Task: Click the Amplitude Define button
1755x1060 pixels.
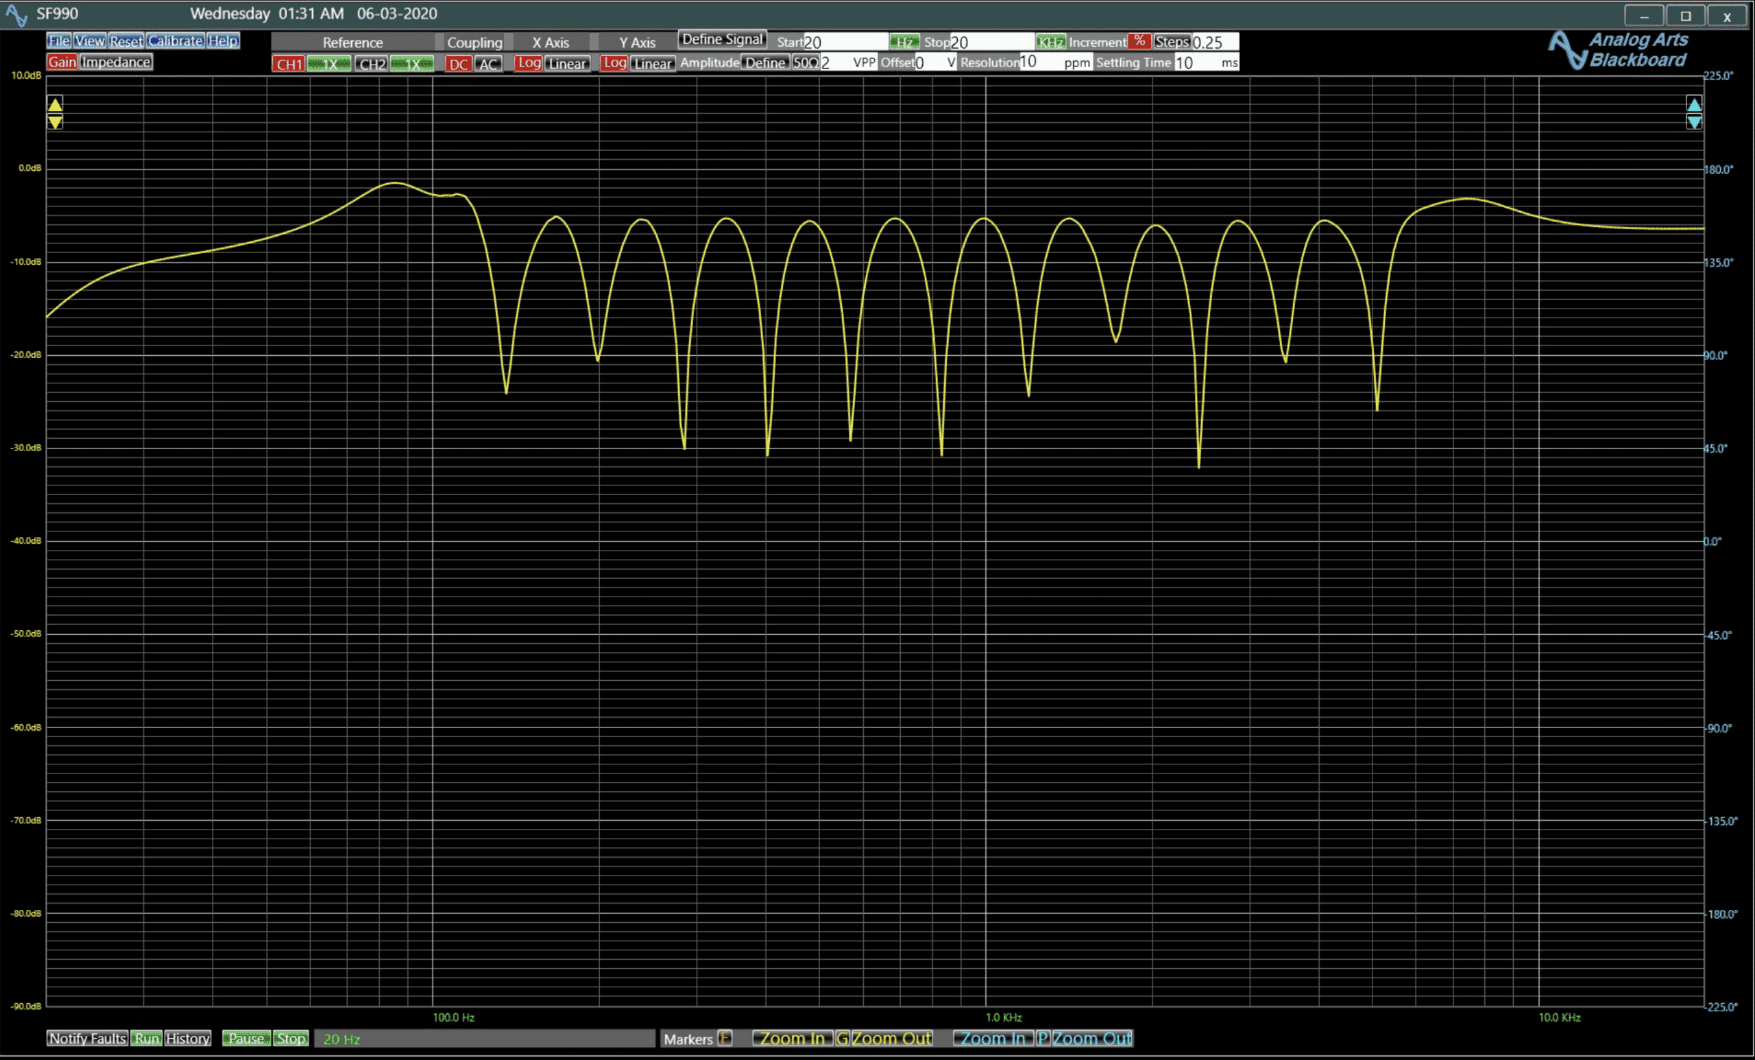Action: click(765, 62)
